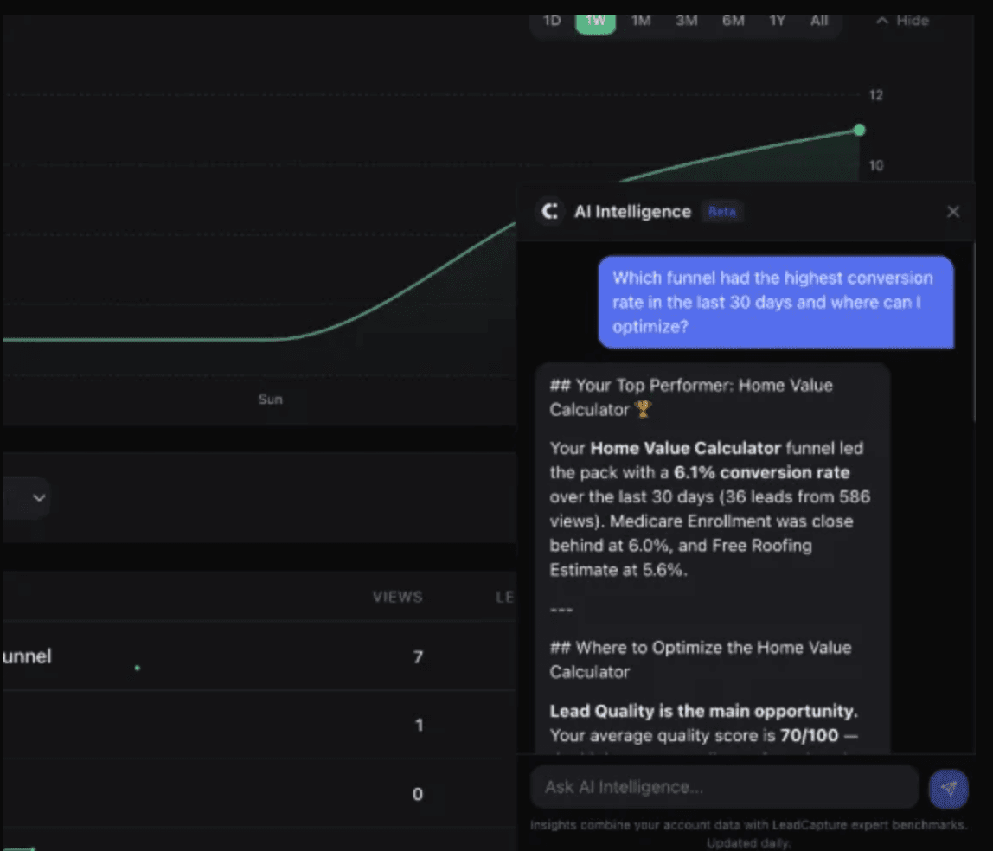Select the 1M time range icon button
Screen dimensions: 993x851
click(641, 20)
